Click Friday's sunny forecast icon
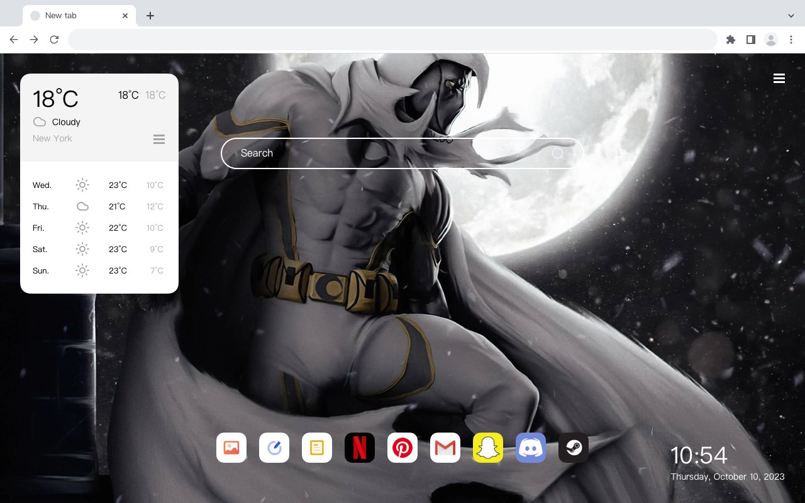This screenshot has height=503, width=805. click(x=82, y=228)
